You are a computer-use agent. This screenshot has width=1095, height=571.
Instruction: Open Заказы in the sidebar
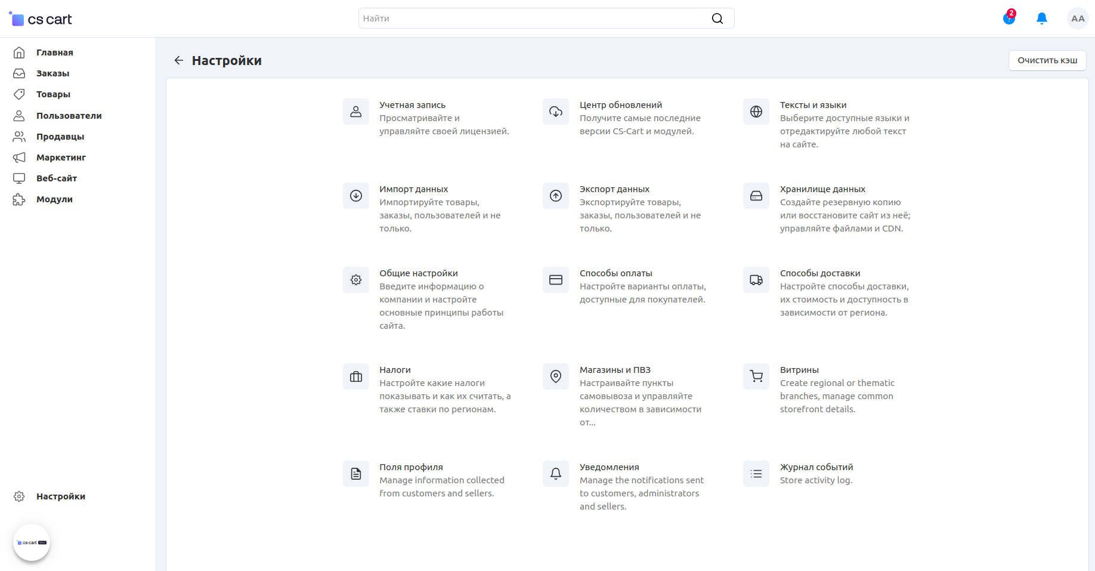(52, 73)
